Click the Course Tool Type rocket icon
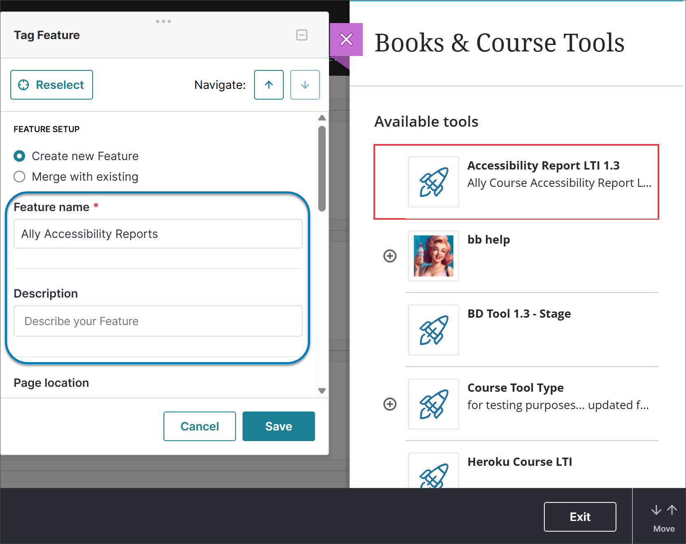 [x=433, y=404]
